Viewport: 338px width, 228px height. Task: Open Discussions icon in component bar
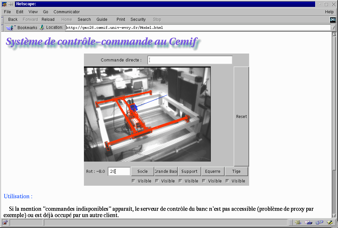click(x=319, y=222)
